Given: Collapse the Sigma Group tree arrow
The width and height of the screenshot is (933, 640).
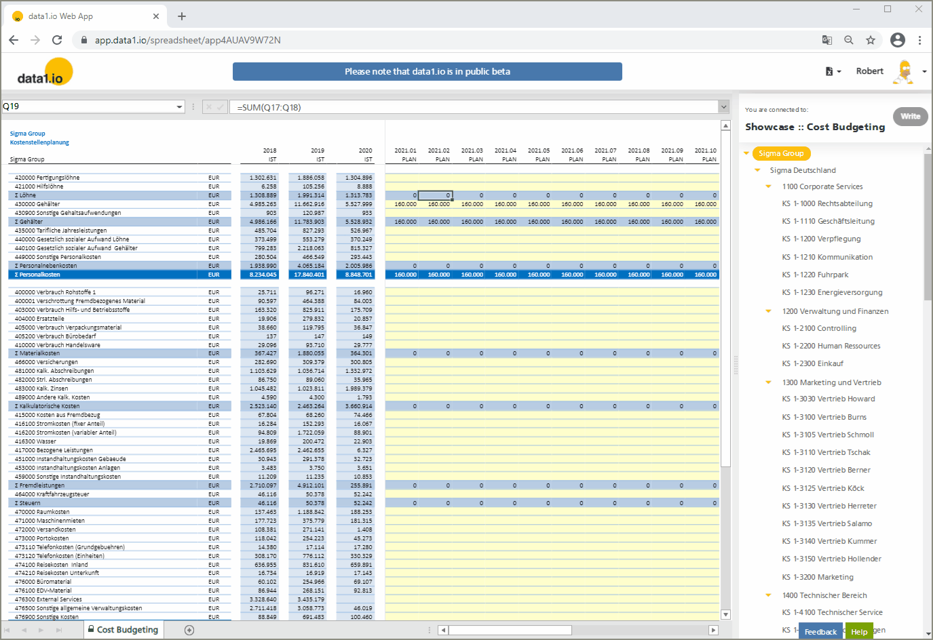Looking at the screenshot, I should tap(746, 153).
